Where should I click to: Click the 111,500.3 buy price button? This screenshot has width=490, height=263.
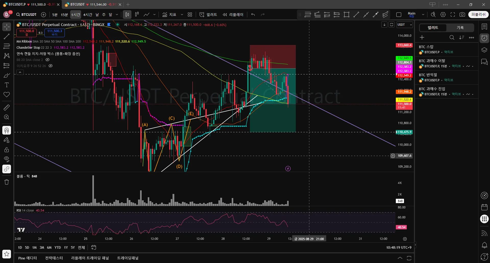tap(55, 33)
